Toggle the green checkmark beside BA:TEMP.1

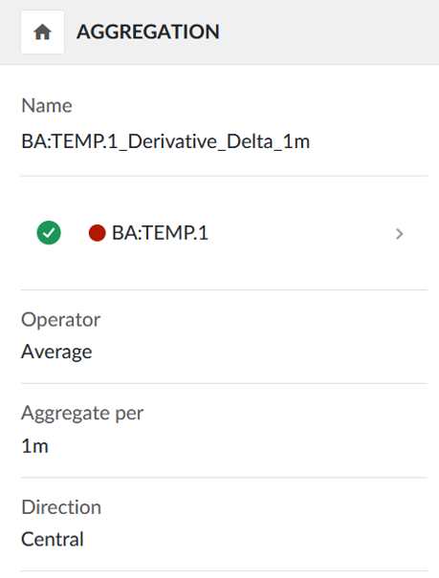(49, 233)
